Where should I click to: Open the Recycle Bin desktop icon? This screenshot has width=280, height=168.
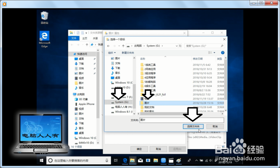click(44, 17)
